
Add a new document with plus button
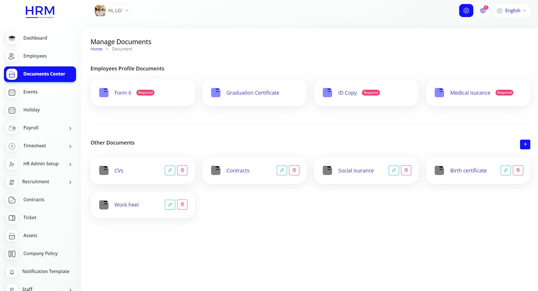tap(525, 145)
